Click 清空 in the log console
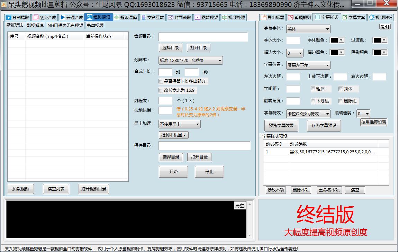The height and width of the screenshot is (252, 398). (239, 206)
